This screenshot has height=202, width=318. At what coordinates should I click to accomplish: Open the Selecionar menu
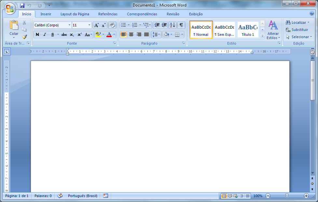299,37
